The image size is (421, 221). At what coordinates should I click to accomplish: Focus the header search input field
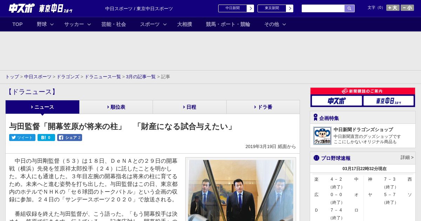(x=323, y=8)
